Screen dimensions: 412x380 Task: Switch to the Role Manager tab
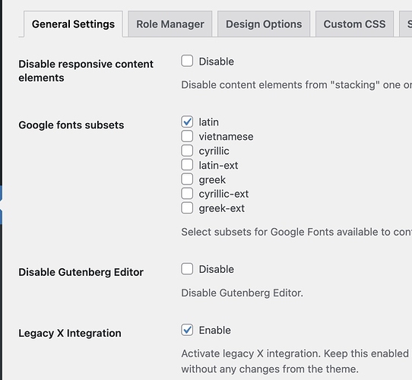[x=170, y=24]
